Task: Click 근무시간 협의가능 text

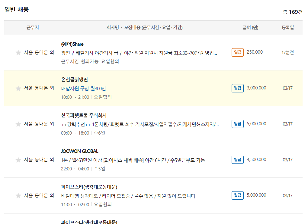Action: (x=79, y=61)
